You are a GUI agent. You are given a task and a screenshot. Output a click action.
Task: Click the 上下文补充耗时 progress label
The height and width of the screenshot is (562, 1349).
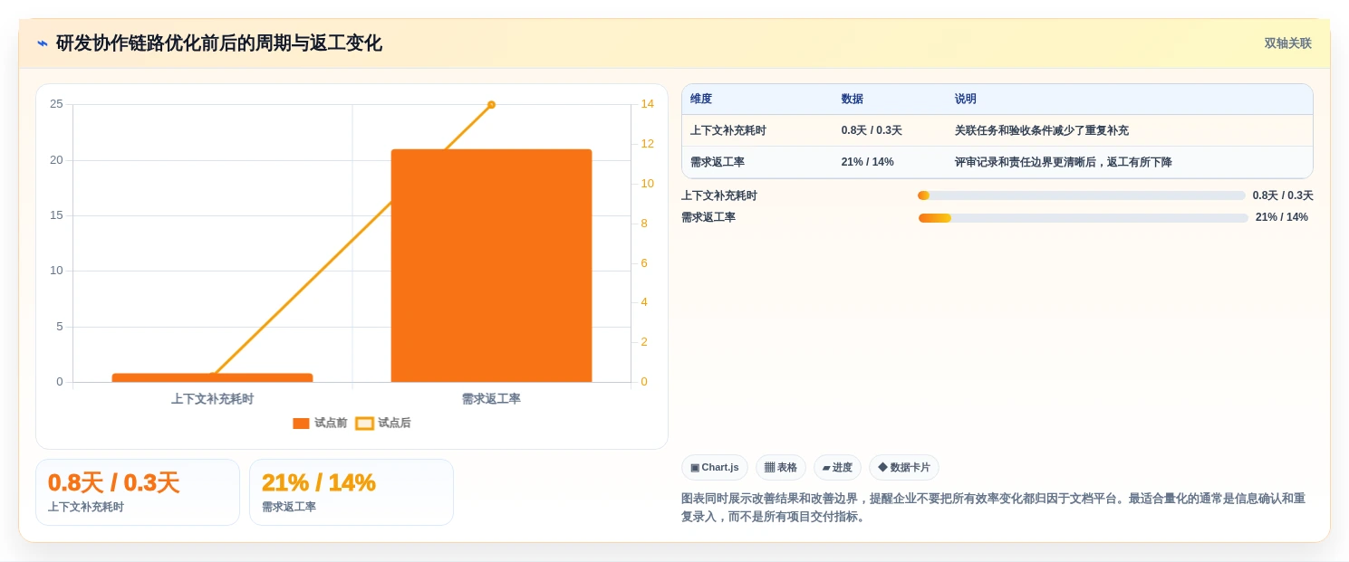tap(719, 195)
